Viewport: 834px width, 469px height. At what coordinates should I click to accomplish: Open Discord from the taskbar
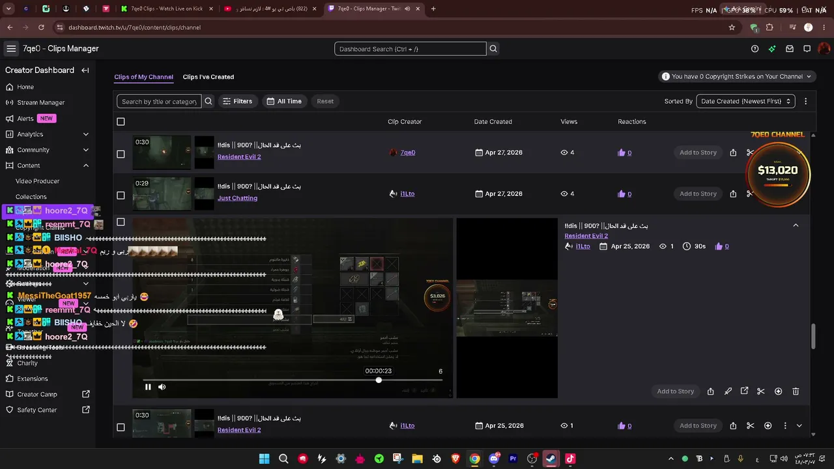point(494,459)
